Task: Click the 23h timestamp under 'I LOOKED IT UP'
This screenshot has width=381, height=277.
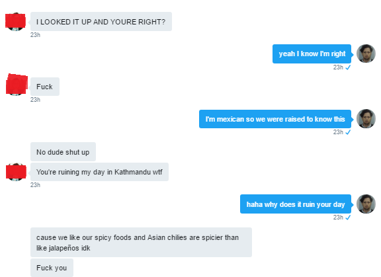Action: (x=35, y=35)
